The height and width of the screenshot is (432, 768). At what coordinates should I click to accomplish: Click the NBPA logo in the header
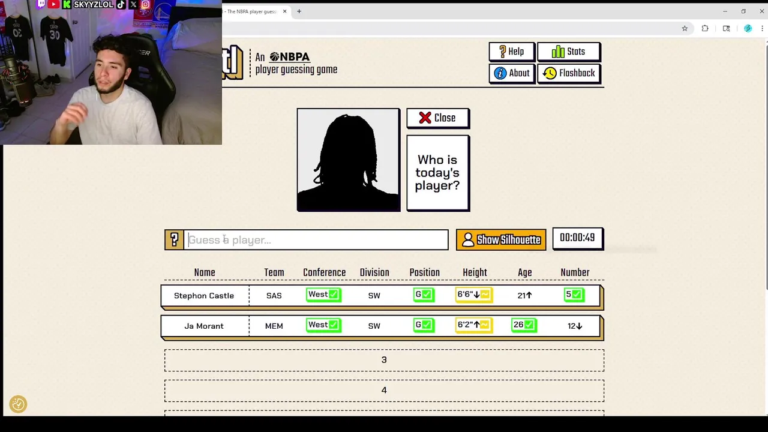coord(290,57)
